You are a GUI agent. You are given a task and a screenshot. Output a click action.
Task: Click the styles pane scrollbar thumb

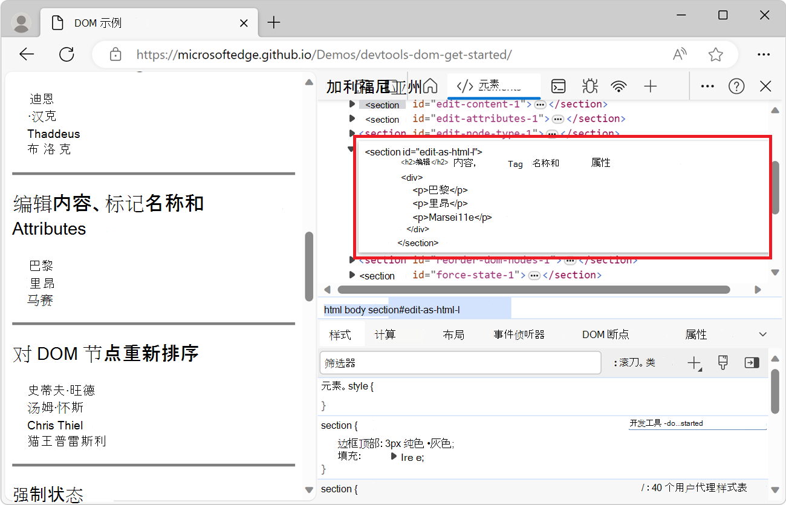pyautogui.click(x=775, y=392)
